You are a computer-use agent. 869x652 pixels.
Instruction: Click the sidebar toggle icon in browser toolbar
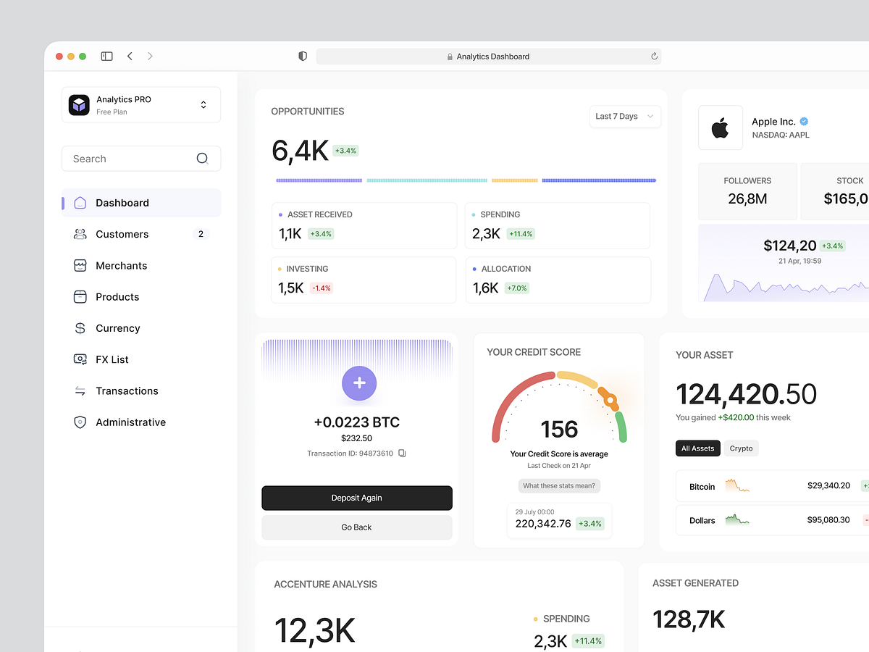[x=106, y=56]
